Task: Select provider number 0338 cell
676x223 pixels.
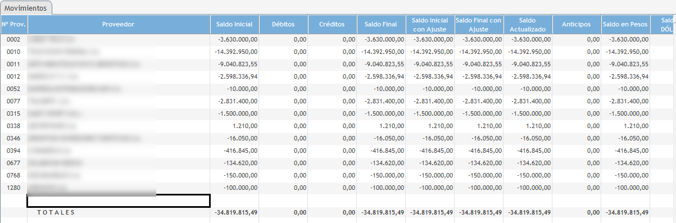Action: click(x=13, y=126)
